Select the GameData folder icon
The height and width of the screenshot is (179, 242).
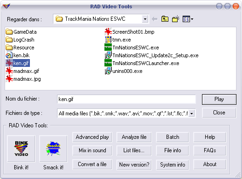click(x=9, y=32)
